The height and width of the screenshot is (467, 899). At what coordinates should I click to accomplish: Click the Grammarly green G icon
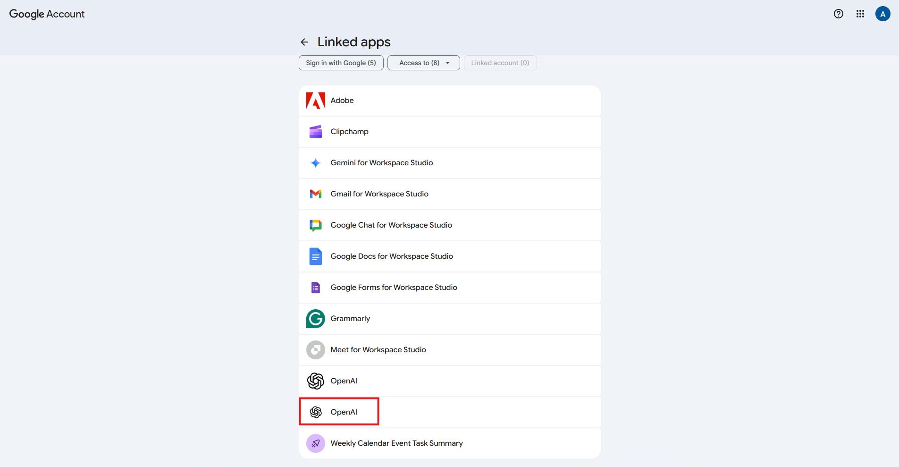(x=316, y=319)
